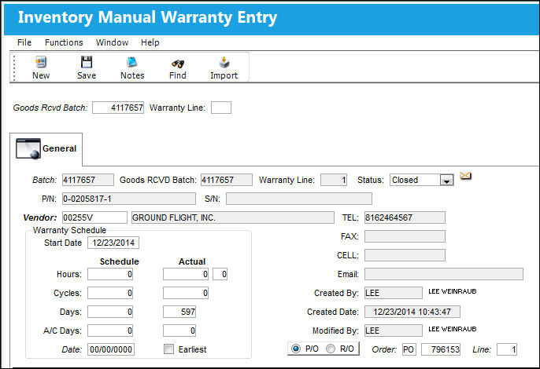Screen dimensions: 540x369
Task: Open the Window menu
Action: (112, 42)
